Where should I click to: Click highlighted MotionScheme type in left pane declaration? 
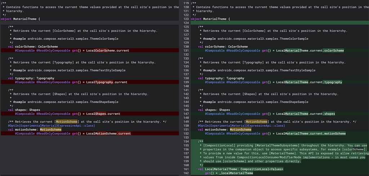pos(50,130)
